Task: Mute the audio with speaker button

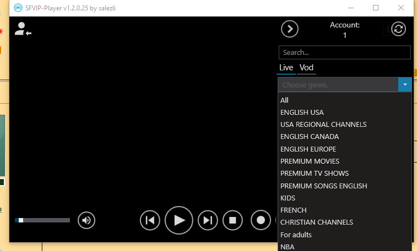Action: (x=86, y=220)
